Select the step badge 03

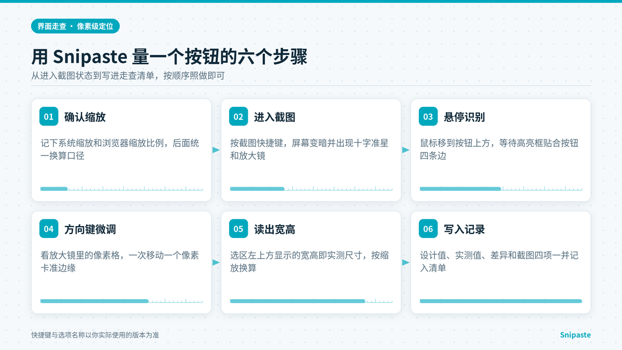pos(428,117)
